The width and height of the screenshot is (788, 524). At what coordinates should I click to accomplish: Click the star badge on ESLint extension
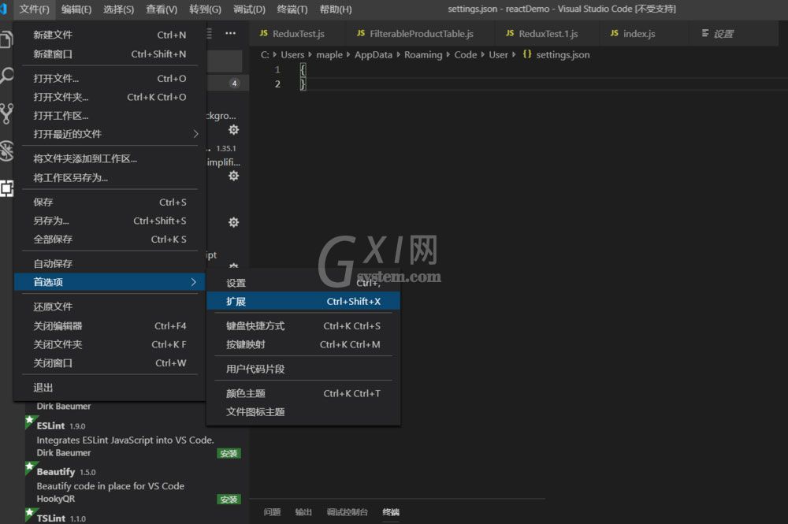30,421
